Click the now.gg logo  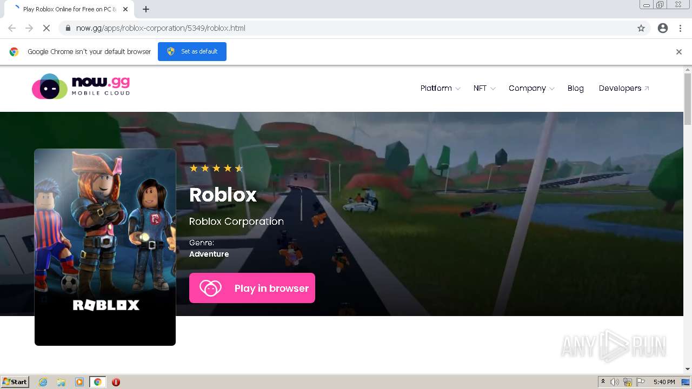coord(81,86)
